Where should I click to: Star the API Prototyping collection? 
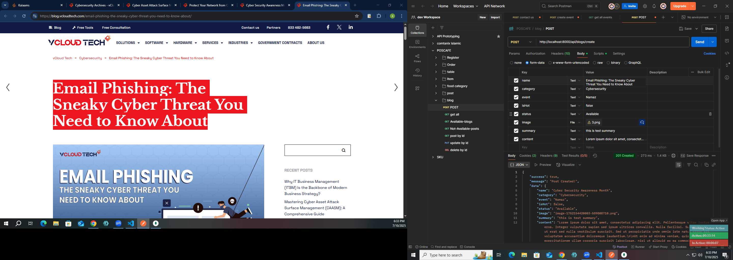(x=499, y=36)
